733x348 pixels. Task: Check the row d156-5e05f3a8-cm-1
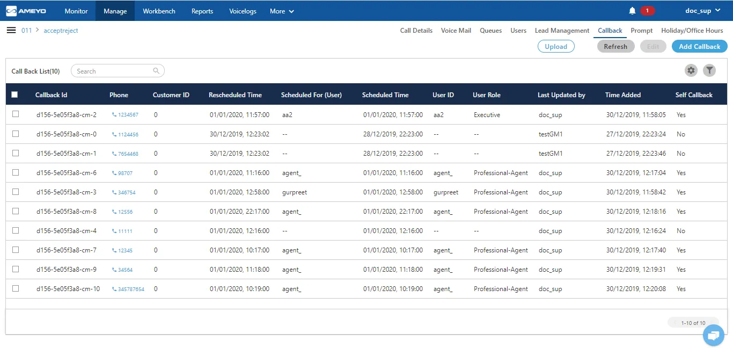point(16,153)
